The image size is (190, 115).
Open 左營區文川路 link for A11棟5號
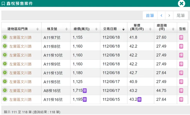[x=21, y=82]
